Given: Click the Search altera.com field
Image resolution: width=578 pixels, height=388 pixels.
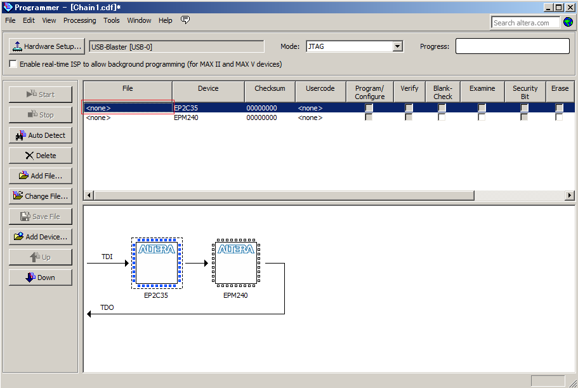Looking at the screenshot, I should click(525, 22).
